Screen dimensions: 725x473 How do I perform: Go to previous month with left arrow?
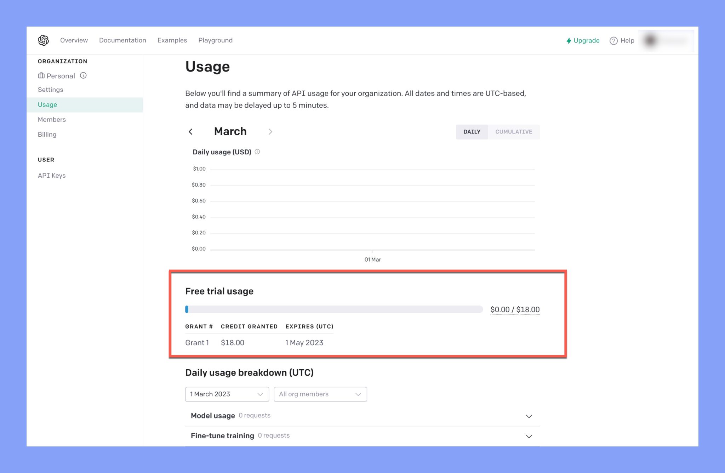pyautogui.click(x=191, y=131)
